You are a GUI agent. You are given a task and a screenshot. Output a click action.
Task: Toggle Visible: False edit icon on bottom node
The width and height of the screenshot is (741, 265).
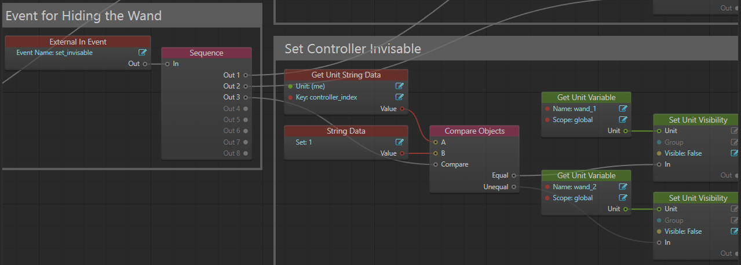[x=735, y=231]
